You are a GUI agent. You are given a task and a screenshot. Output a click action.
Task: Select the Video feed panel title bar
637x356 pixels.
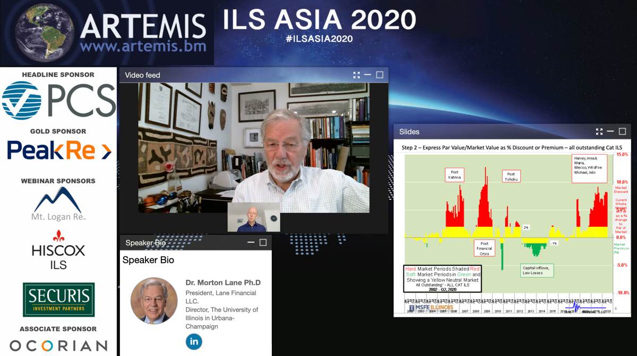point(212,75)
